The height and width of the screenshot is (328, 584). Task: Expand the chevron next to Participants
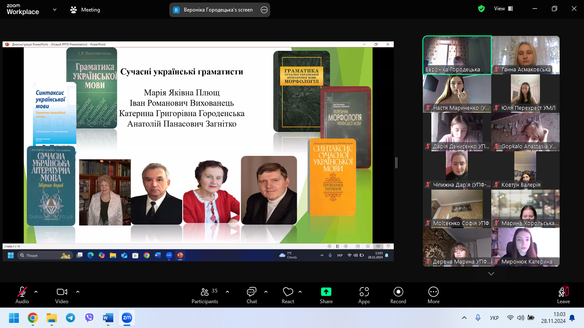point(227,292)
